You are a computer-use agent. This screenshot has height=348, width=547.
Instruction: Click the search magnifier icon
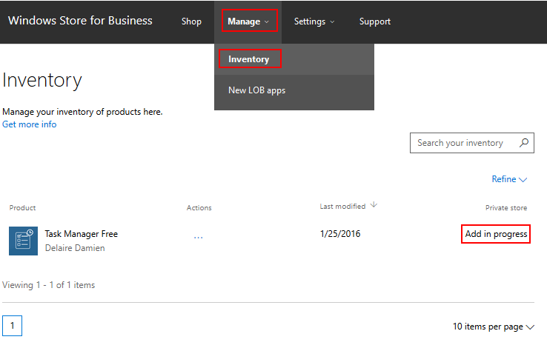(524, 143)
